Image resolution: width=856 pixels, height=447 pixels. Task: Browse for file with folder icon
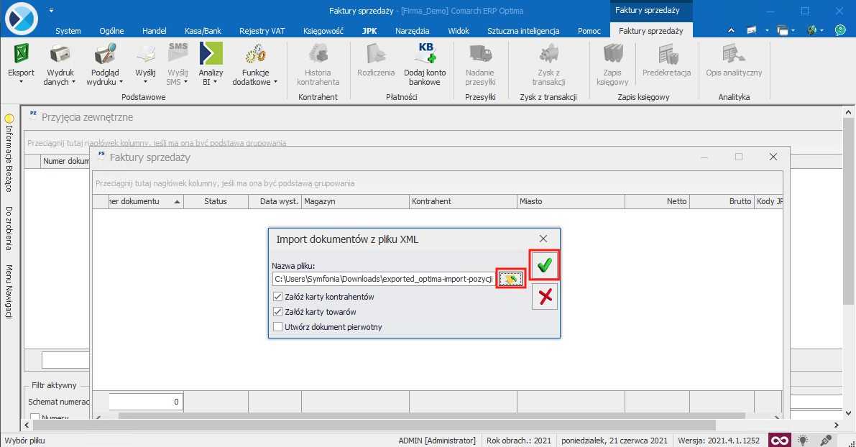[510, 279]
